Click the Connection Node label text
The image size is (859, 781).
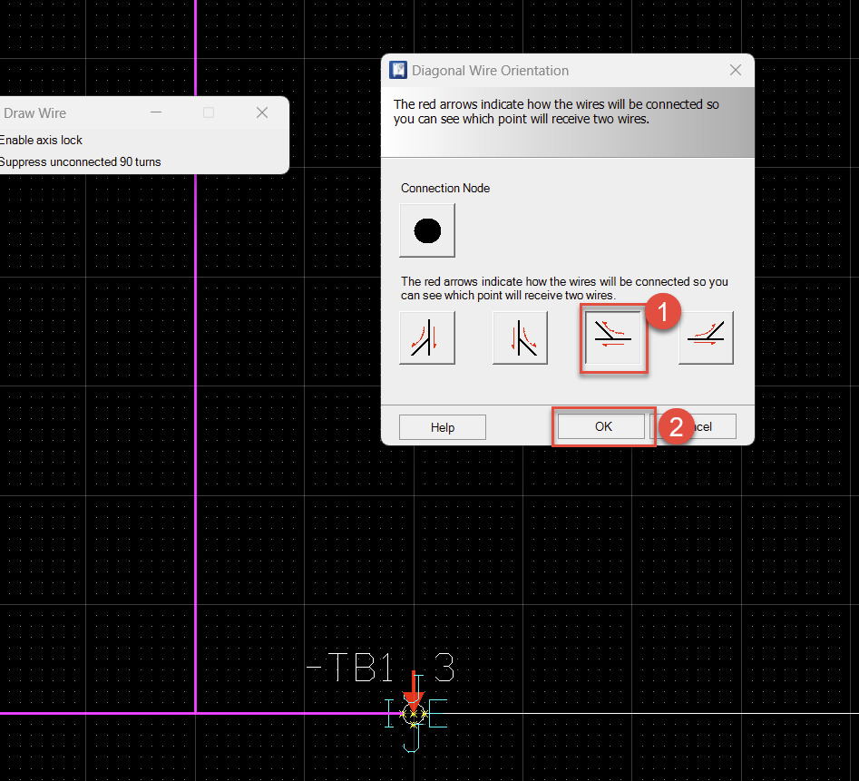coord(445,189)
